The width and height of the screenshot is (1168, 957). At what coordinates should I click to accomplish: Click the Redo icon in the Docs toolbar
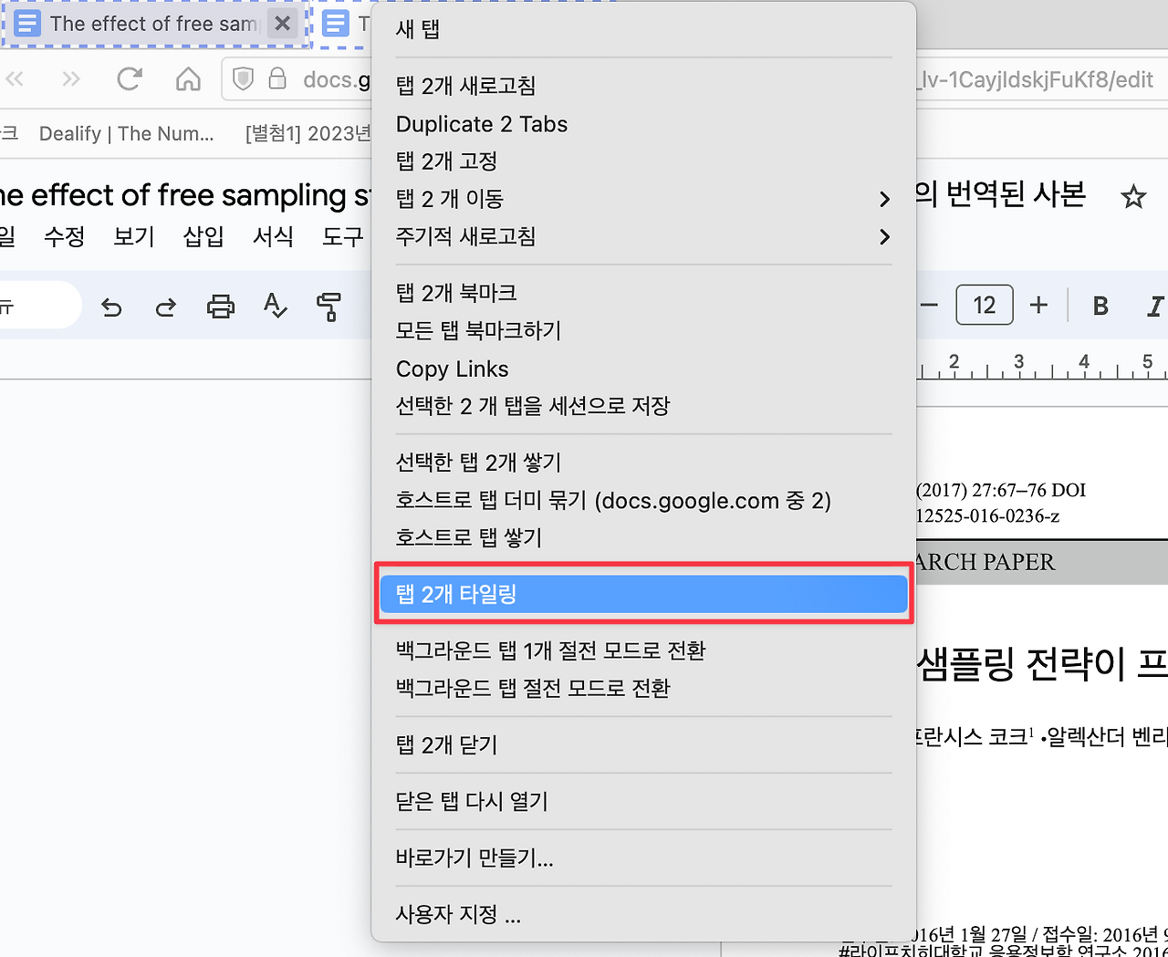tap(166, 307)
